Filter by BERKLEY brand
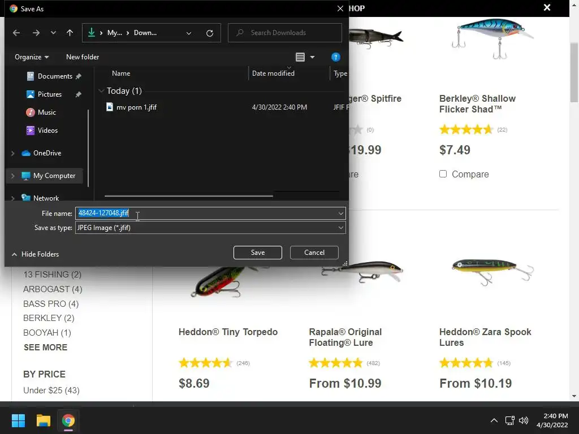 point(49,318)
